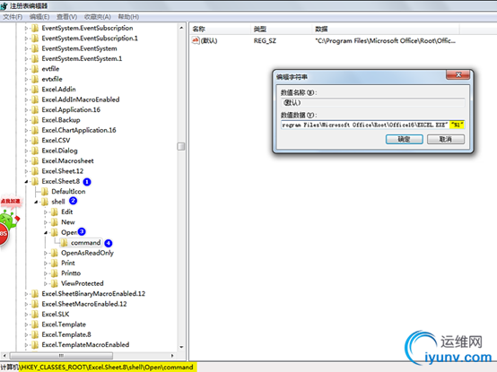This screenshot has height=372, width=497.
Task: Expand the OpenAsReadOnly subkey node
Action: tap(46, 254)
